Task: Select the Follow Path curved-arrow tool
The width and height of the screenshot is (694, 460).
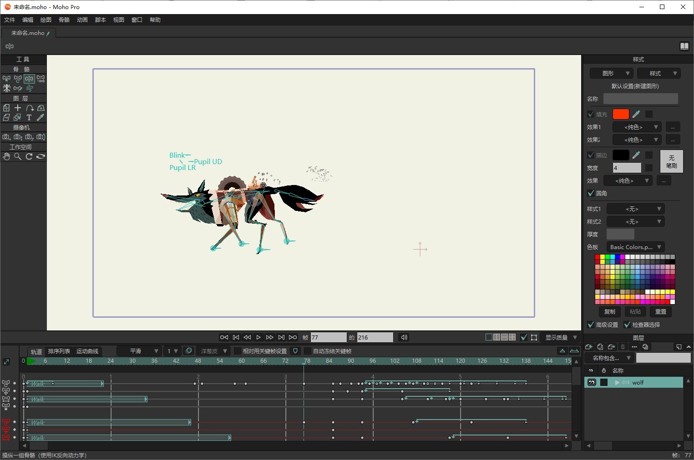Action: (29, 108)
